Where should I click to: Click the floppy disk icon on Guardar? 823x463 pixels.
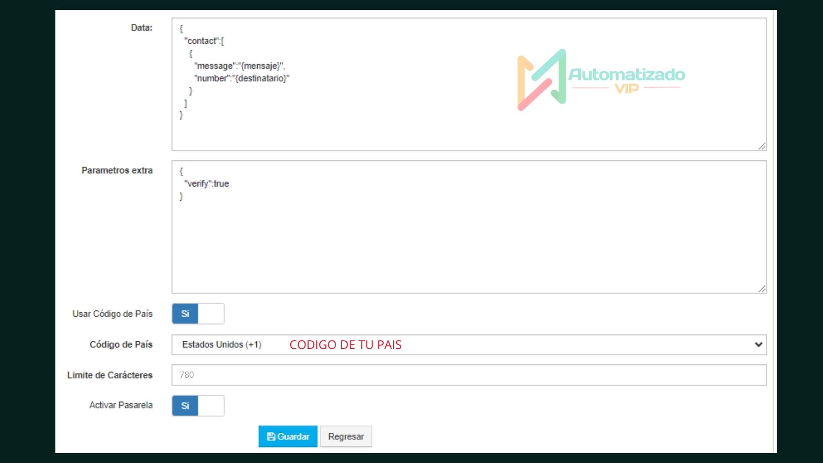click(271, 436)
